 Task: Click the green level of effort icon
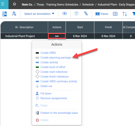37,67
